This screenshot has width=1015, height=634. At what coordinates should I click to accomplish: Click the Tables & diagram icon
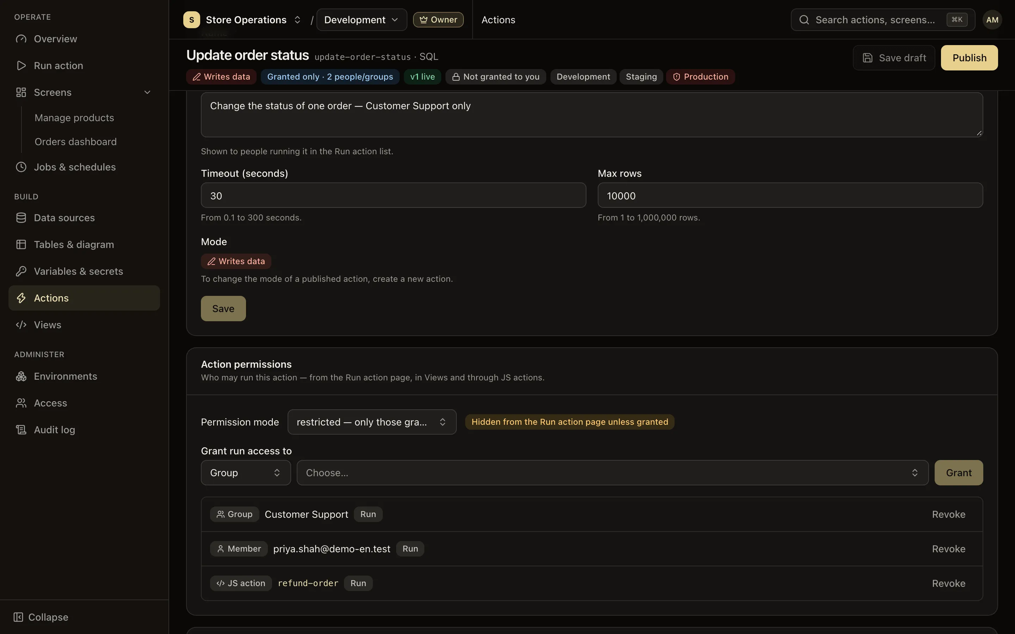pos(21,245)
